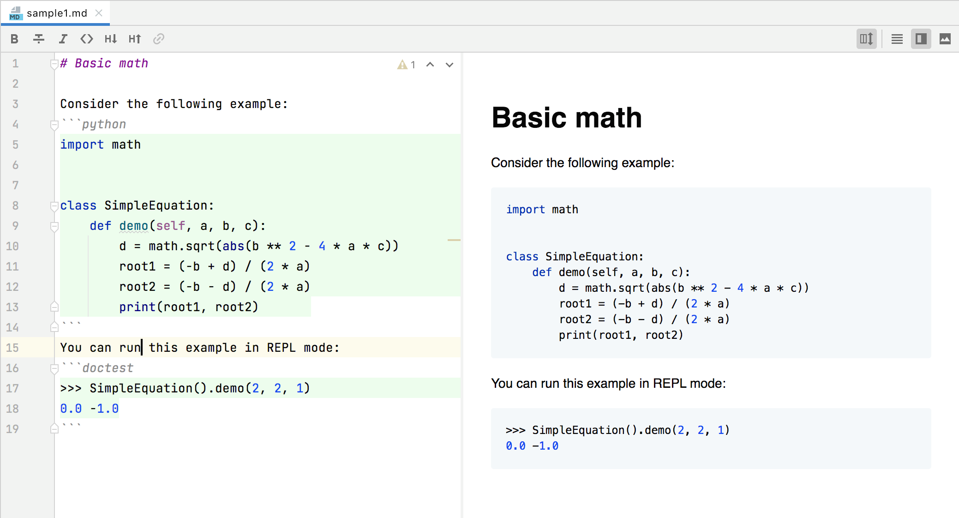Click line number 10 in gutter

click(x=12, y=246)
